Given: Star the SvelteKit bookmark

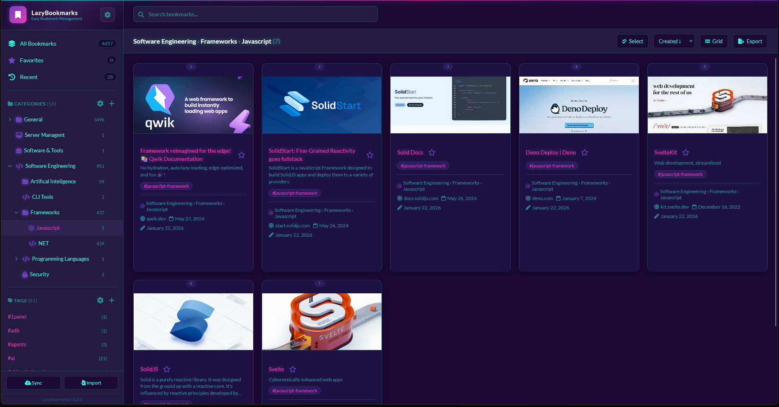Looking at the screenshot, I should click(x=686, y=152).
